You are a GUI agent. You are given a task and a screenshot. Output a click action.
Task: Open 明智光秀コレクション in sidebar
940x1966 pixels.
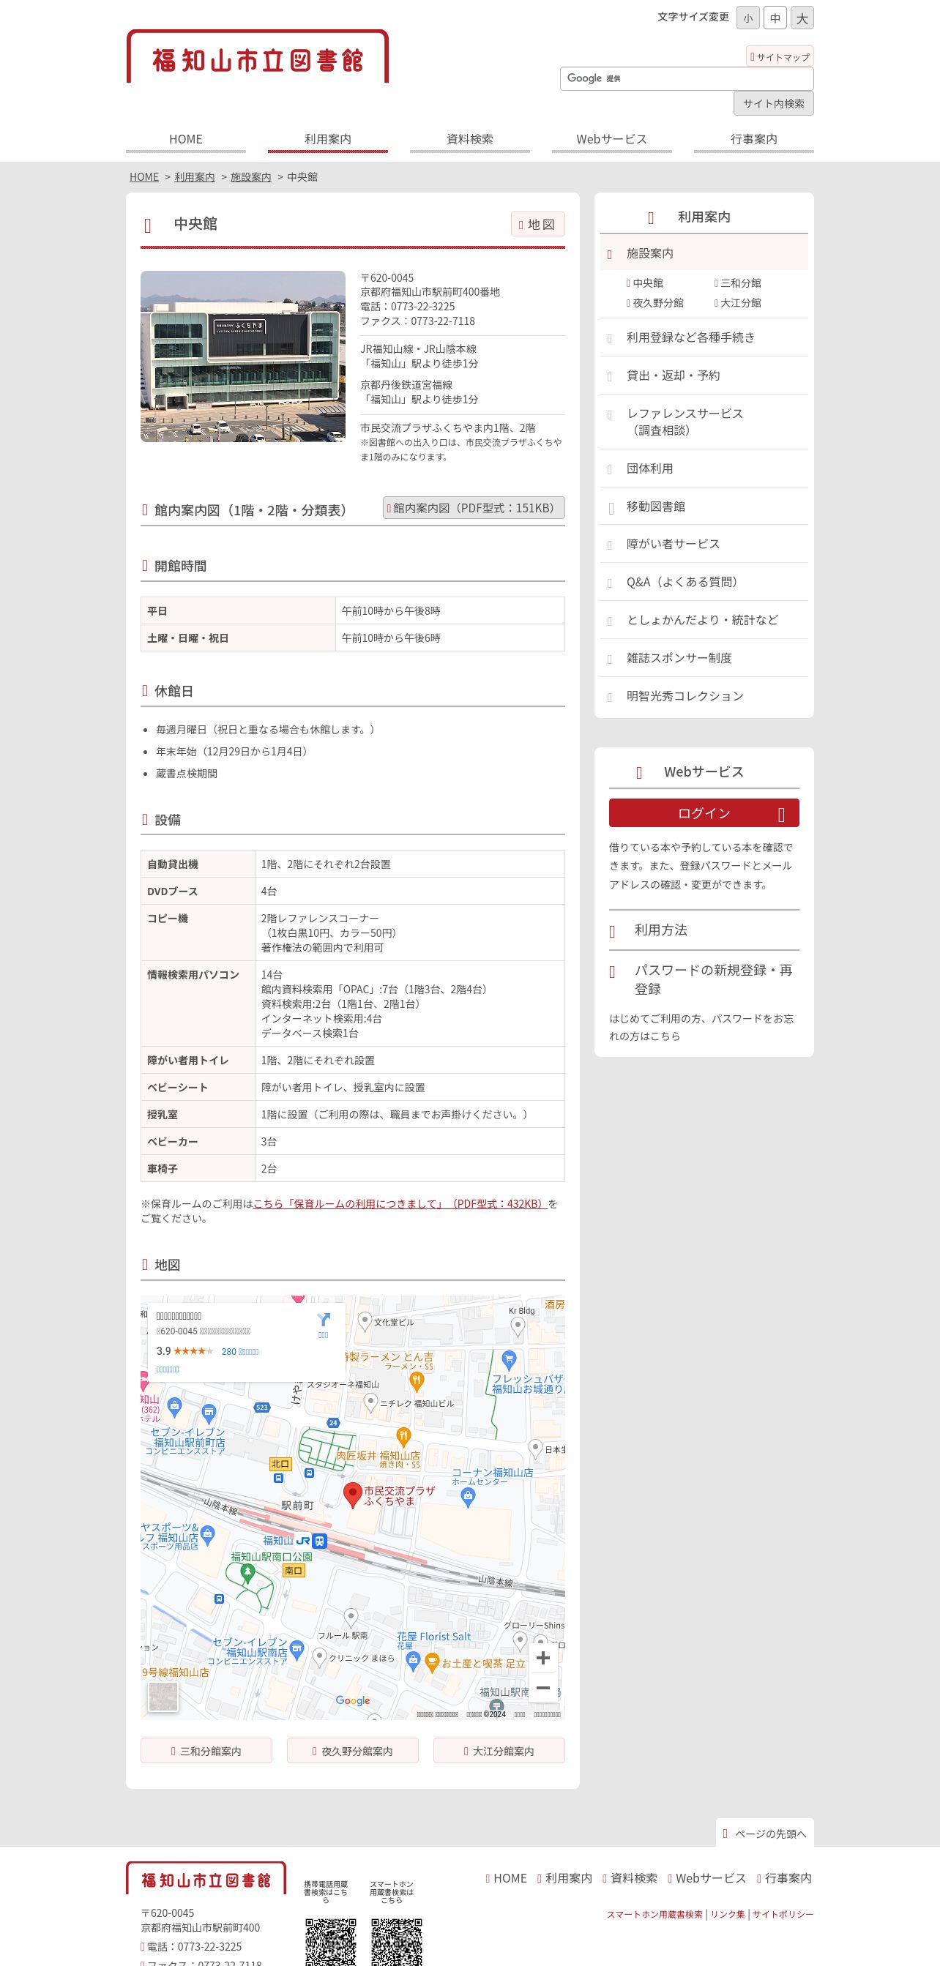coord(704,696)
